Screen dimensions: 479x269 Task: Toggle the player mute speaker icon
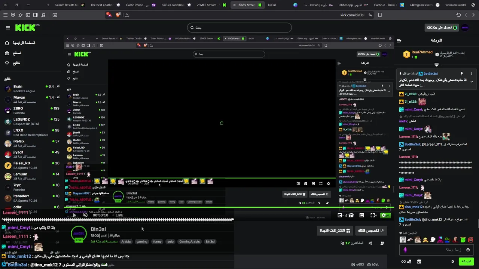[x=85, y=215]
